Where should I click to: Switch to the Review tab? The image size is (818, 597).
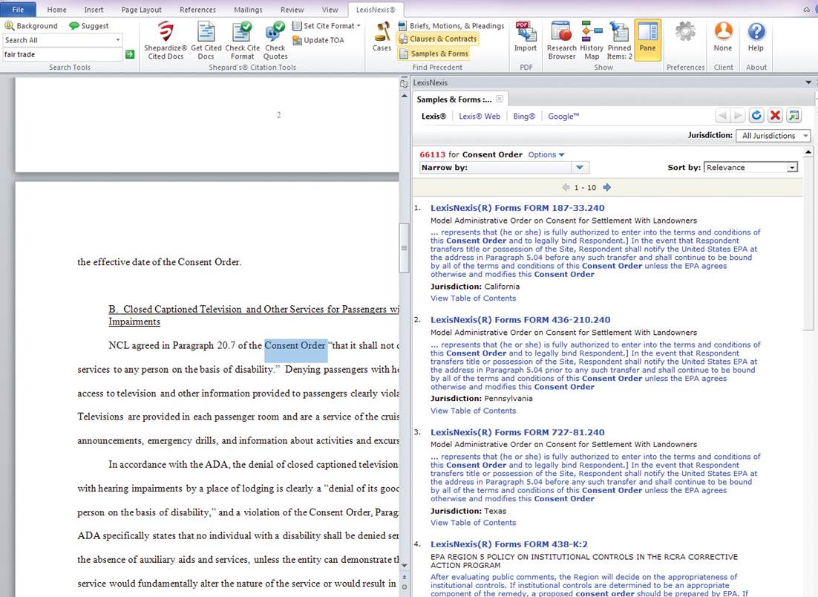[292, 10]
